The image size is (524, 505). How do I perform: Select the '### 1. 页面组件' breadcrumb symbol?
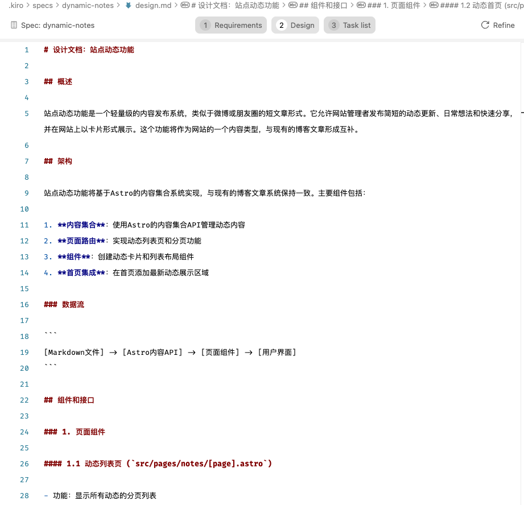pyautogui.click(x=394, y=5)
